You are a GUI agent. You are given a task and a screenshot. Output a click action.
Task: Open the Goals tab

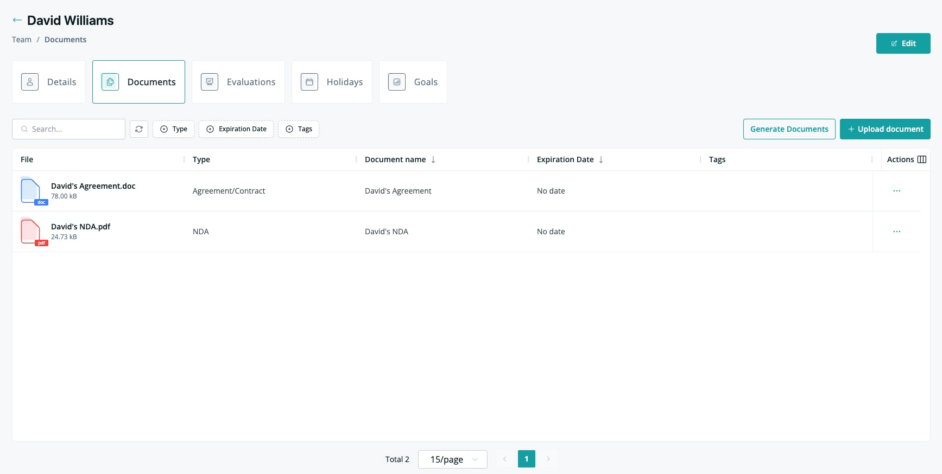413,82
